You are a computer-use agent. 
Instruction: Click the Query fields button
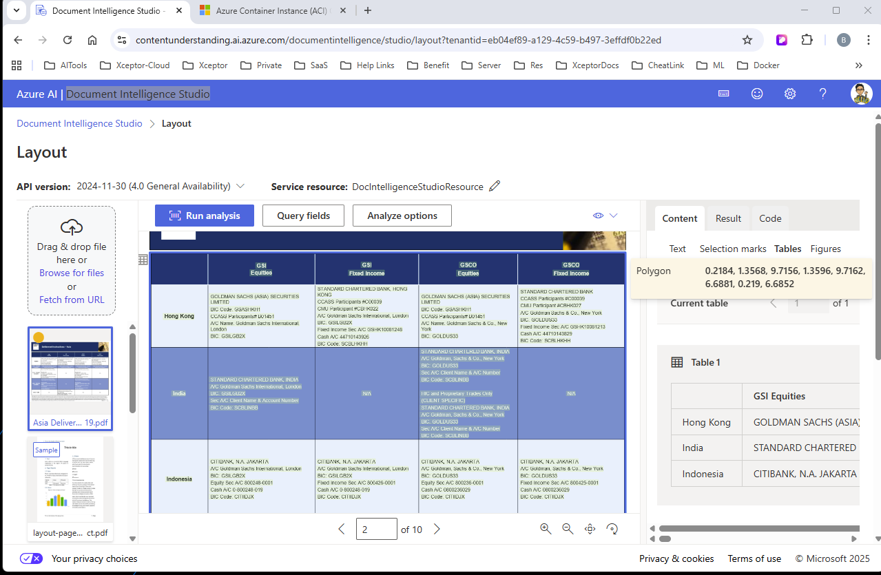click(303, 216)
